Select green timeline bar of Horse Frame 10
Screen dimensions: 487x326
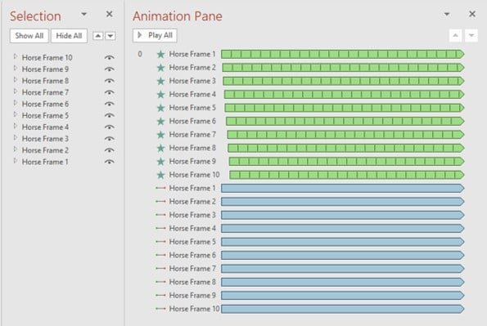tap(347, 175)
